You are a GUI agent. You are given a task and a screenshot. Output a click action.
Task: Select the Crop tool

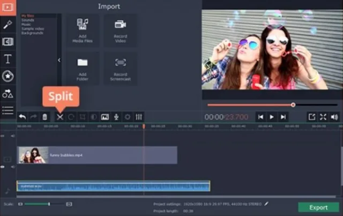point(83,117)
